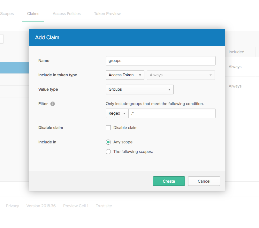Viewport: 259px width, 228px height.
Task: Cancel the Add Claim dialog
Action: [204, 181]
